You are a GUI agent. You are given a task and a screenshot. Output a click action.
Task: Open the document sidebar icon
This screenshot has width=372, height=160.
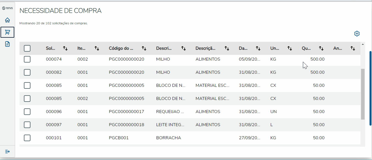coord(7,44)
